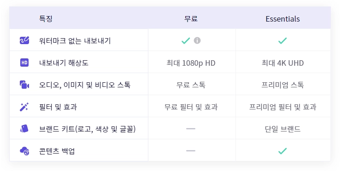
Task: Select the Essentials column header
Action: click(x=282, y=19)
